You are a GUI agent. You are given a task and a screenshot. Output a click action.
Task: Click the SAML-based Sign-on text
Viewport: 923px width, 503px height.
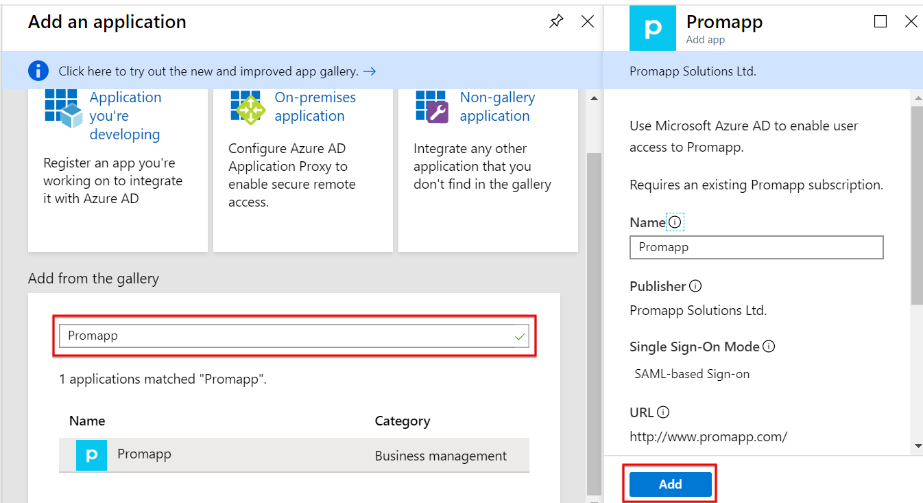(x=692, y=375)
